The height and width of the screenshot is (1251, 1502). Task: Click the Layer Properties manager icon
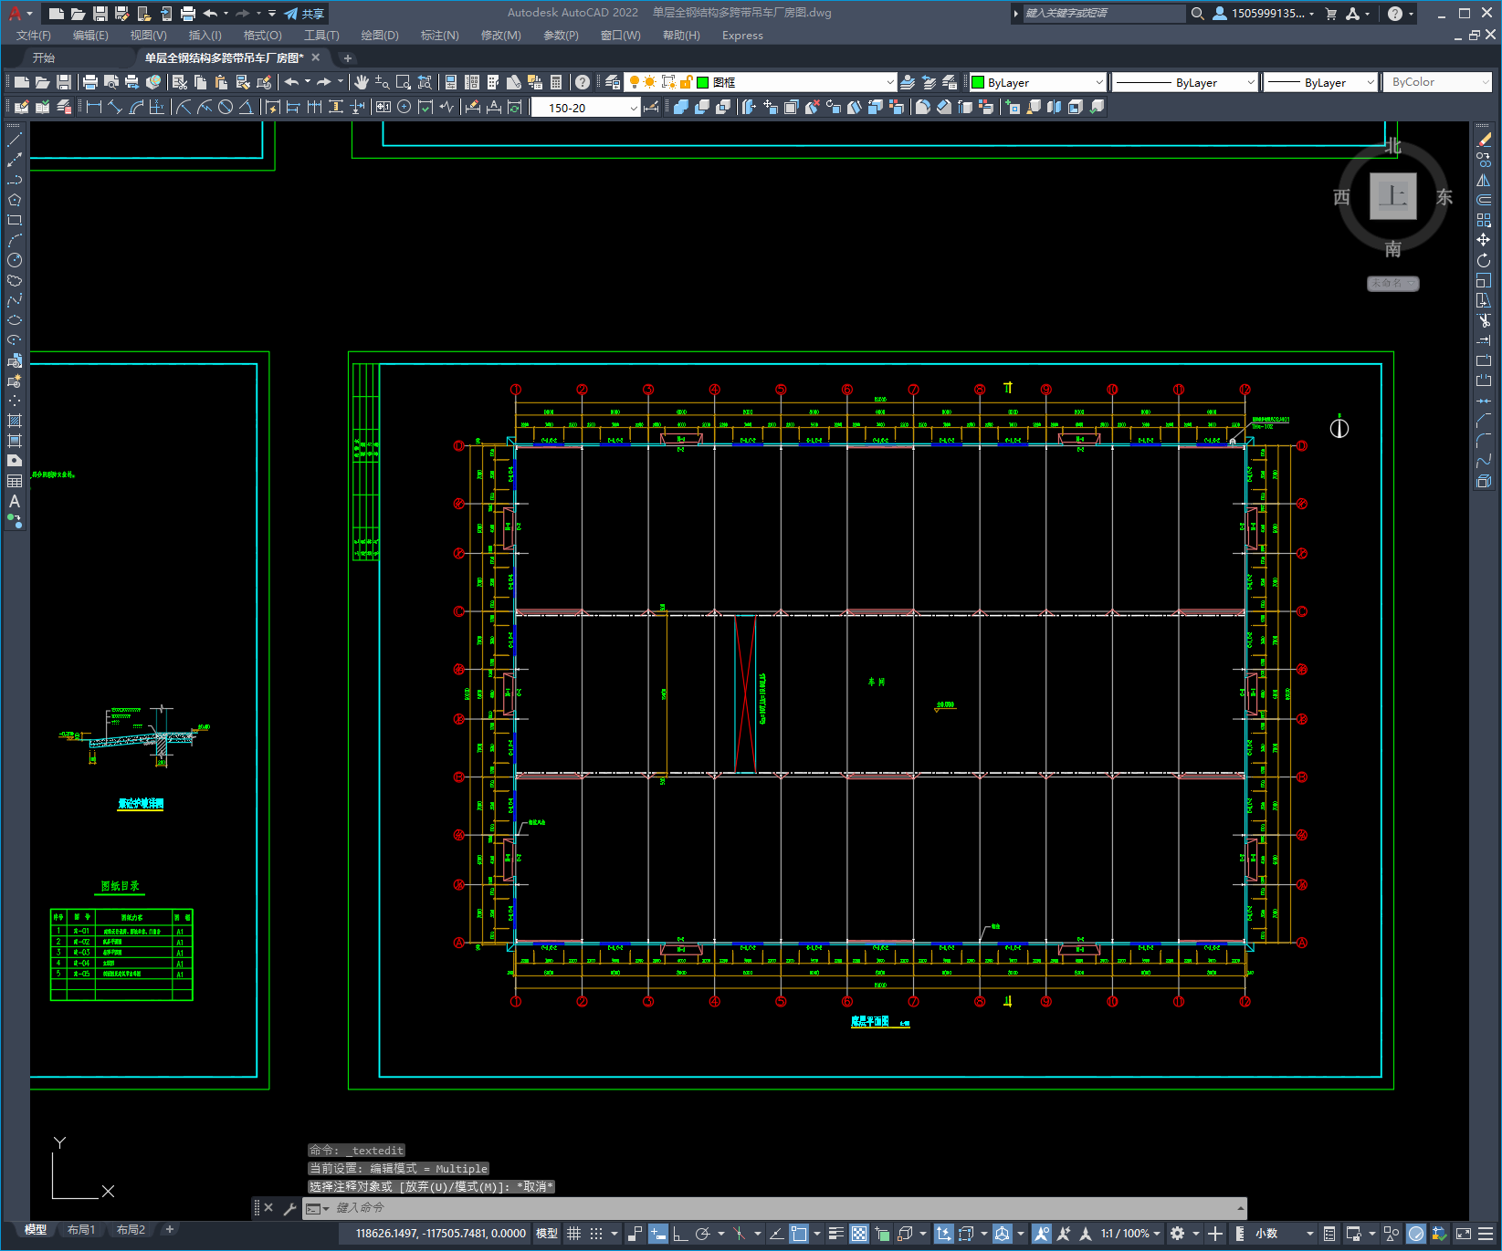click(613, 82)
